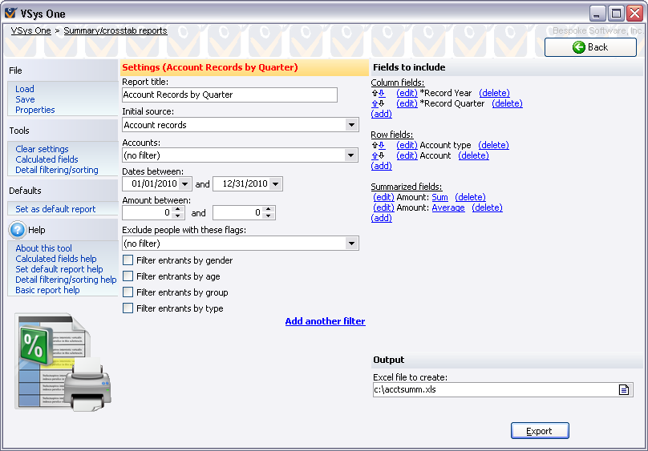Click the Report title text field
Viewport: 648px width, 451px height.
tap(229, 95)
